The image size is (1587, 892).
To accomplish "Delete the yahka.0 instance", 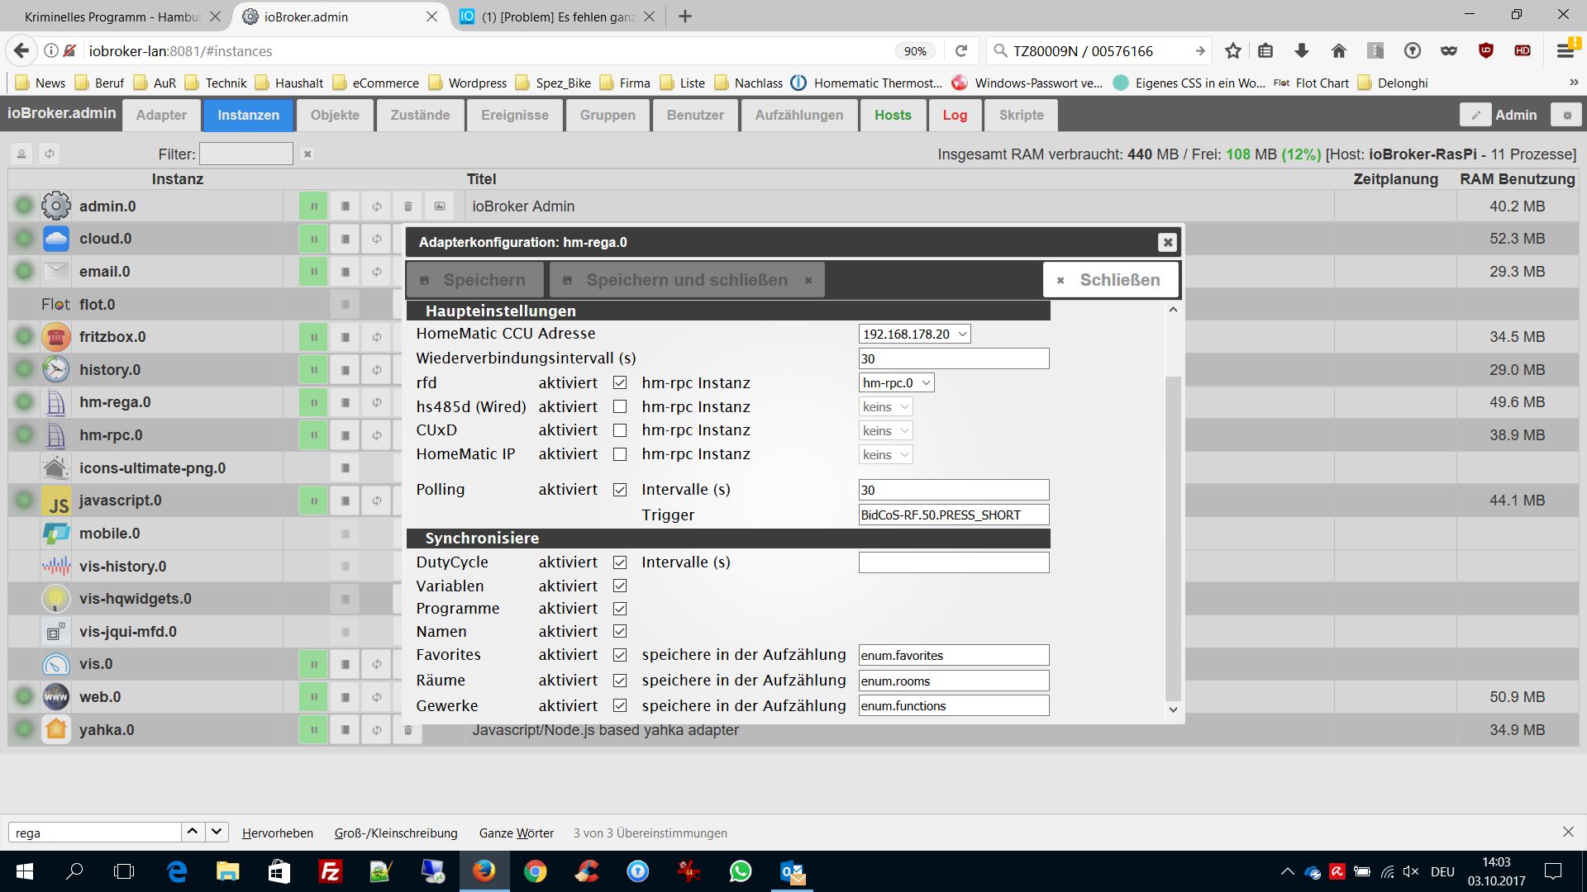I will click(x=407, y=730).
